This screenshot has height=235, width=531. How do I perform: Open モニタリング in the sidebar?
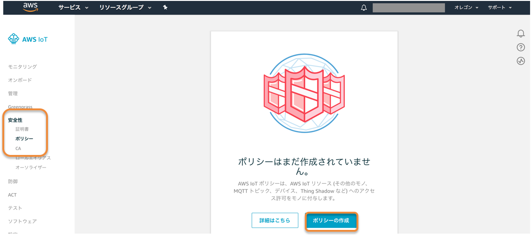click(22, 67)
